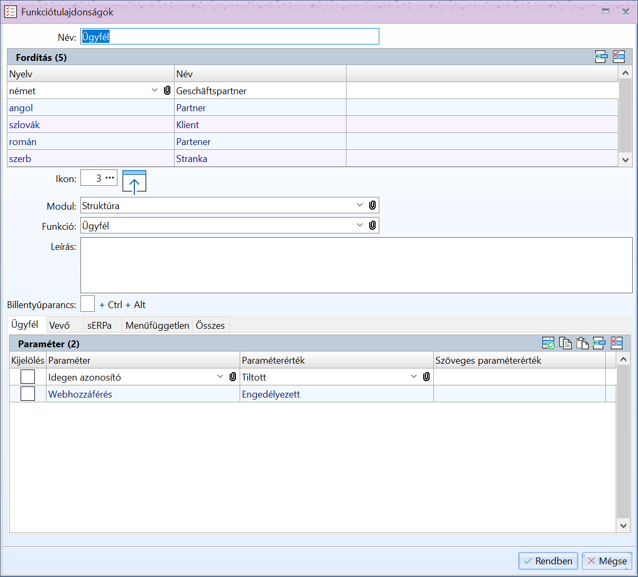Click the icon upload arrow button

(134, 183)
